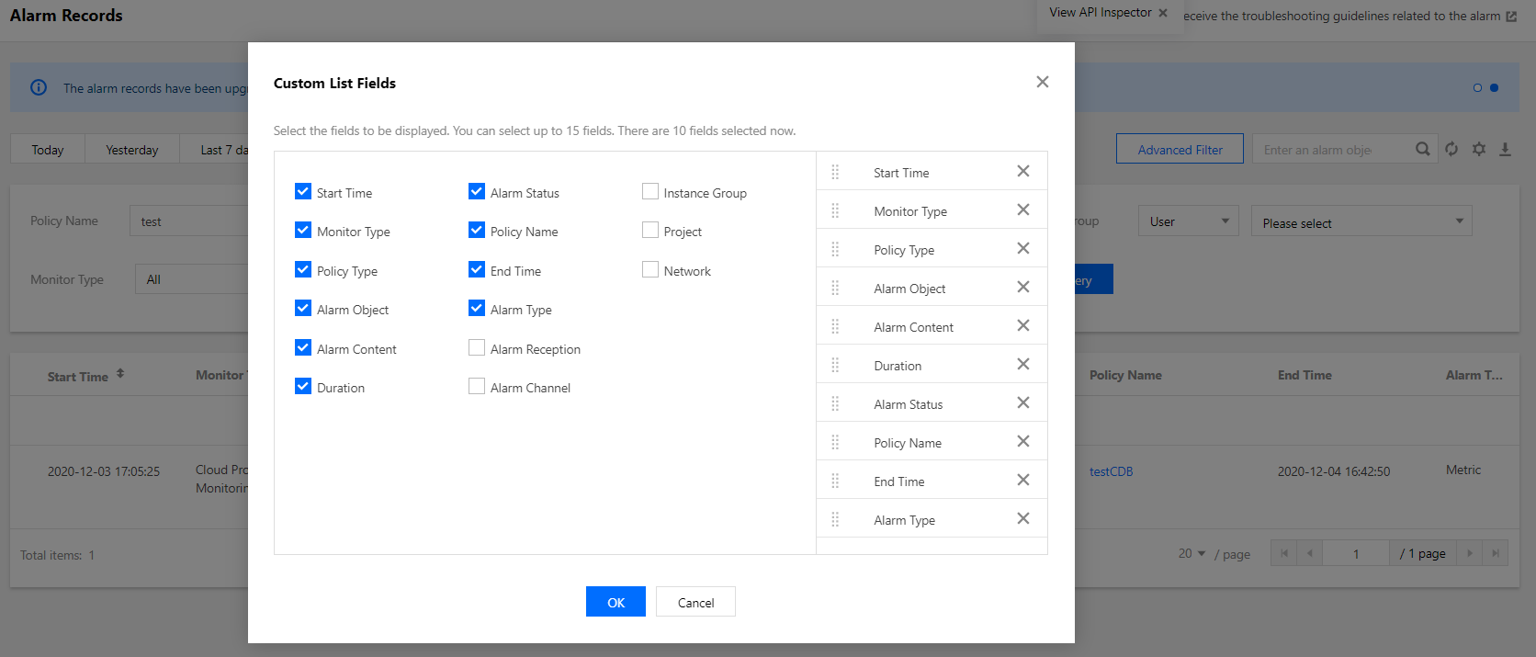Image resolution: width=1536 pixels, height=657 pixels.
Task: Remove Alarm Content from selected fields list
Action: [1022, 326]
